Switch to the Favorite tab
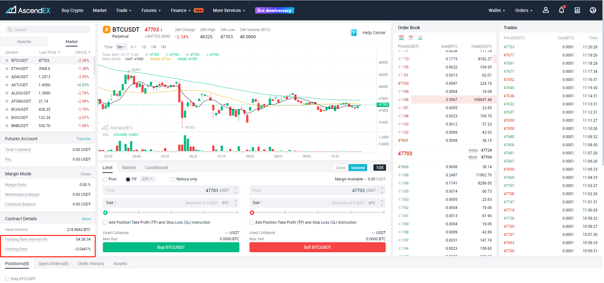The width and height of the screenshot is (604, 283). [24, 42]
